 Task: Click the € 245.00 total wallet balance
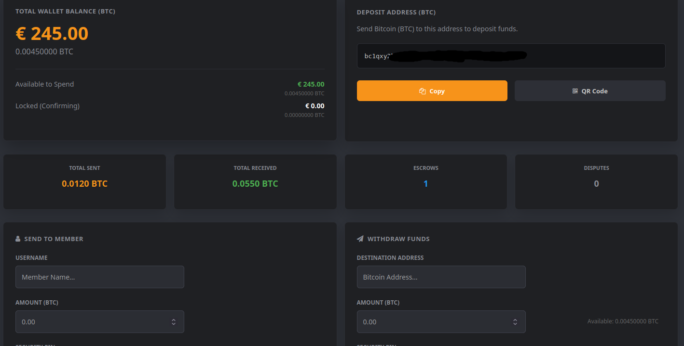[52, 34]
